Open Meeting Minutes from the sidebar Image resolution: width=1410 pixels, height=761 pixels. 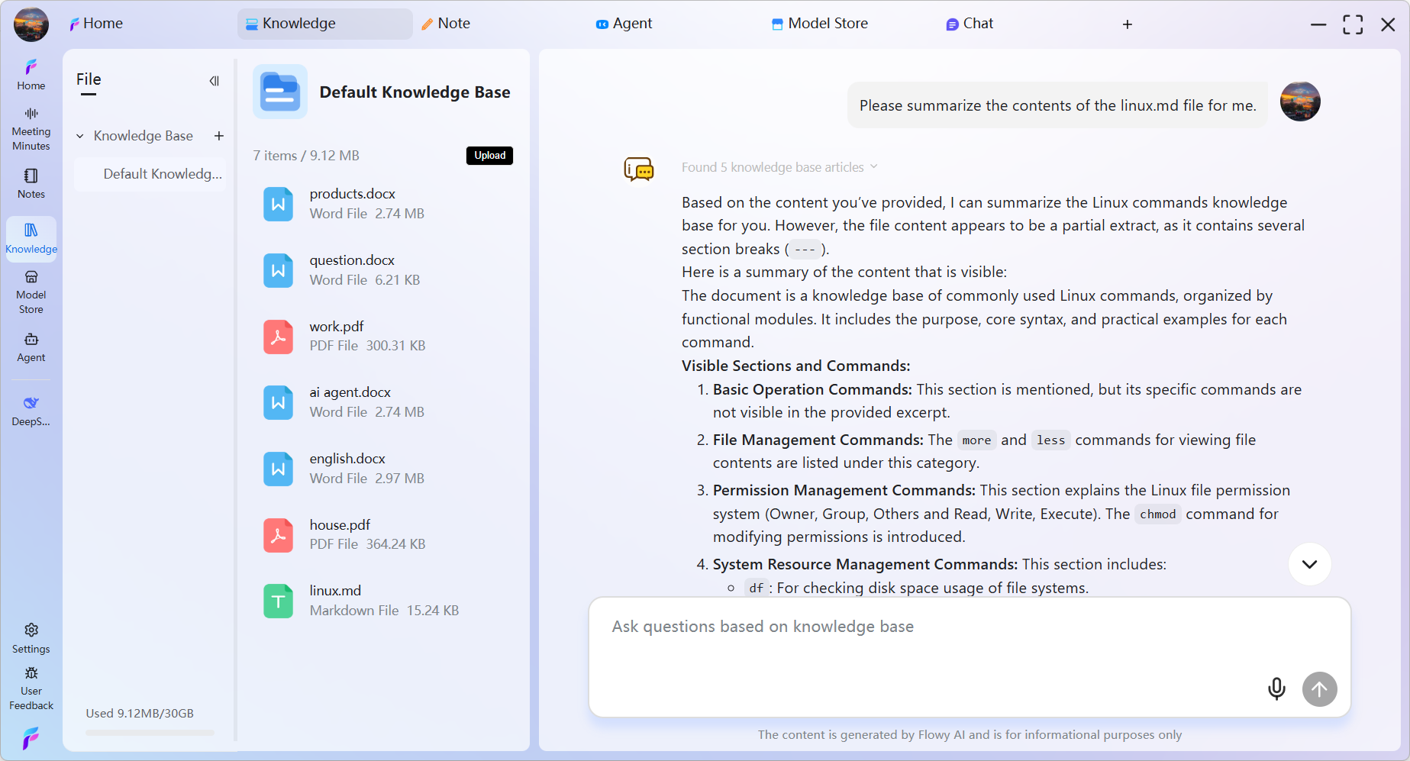pos(31,128)
